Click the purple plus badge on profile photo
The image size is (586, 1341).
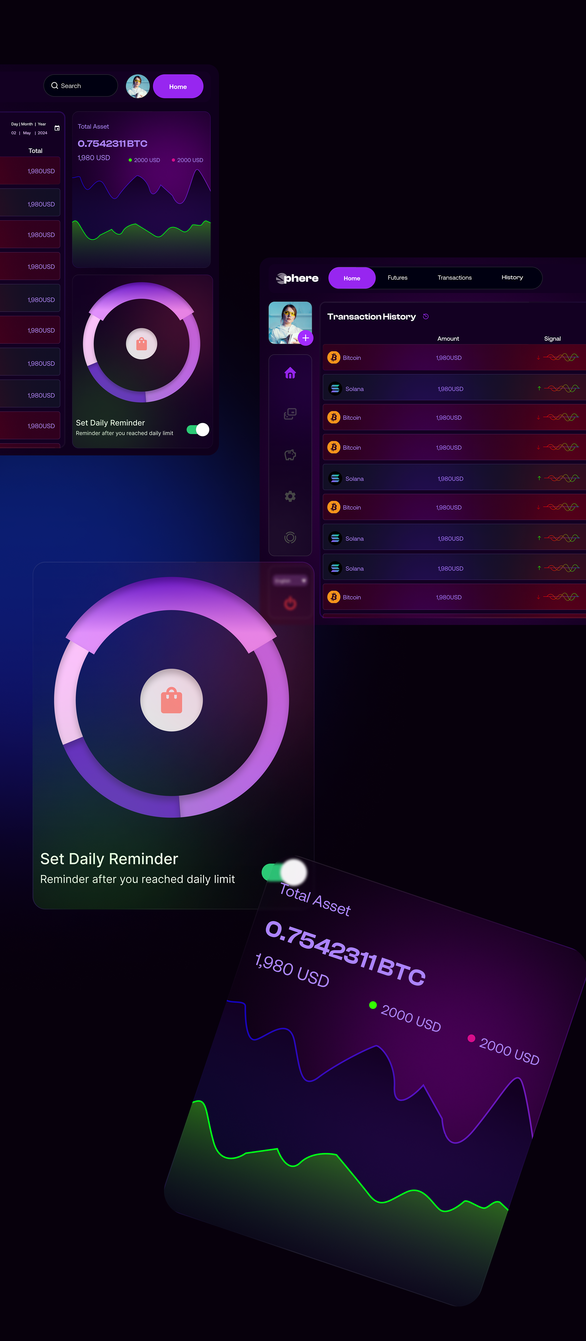click(306, 338)
